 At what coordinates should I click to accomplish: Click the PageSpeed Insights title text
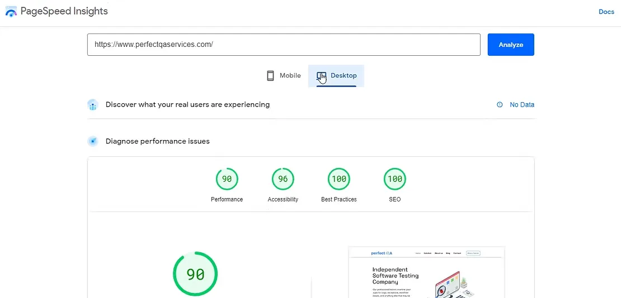pyautogui.click(x=64, y=12)
